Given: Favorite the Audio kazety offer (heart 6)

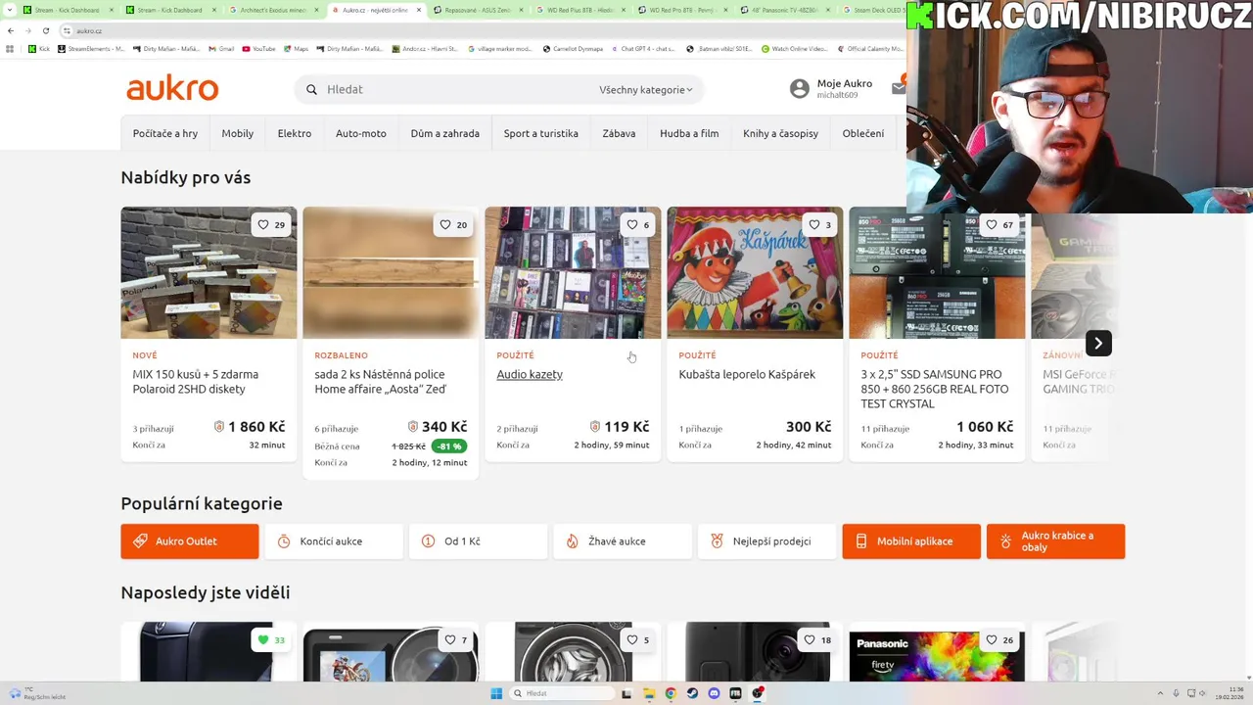Looking at the screenshot, I should pyautogui.click(x=638, y=224).
